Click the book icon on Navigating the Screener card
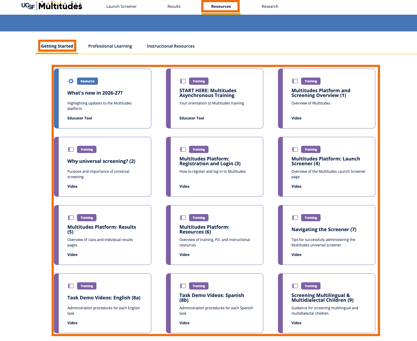The height and width of the screenshot is (341, 417). click(295, 218)
